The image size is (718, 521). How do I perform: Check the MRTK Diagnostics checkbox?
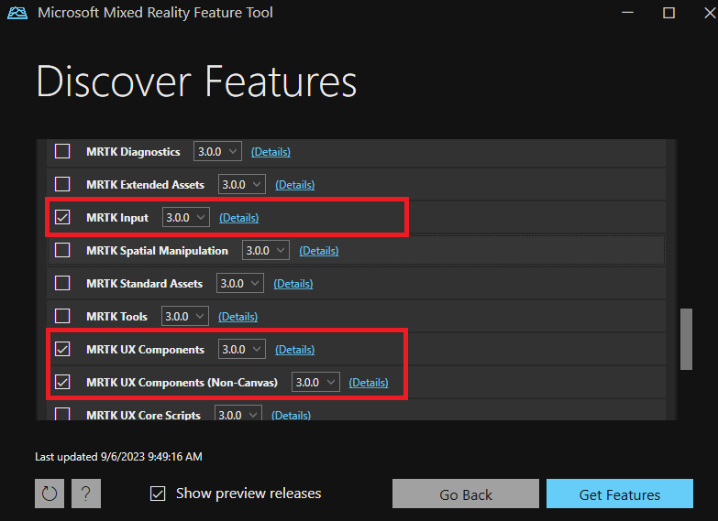click(x=62, y=151)
